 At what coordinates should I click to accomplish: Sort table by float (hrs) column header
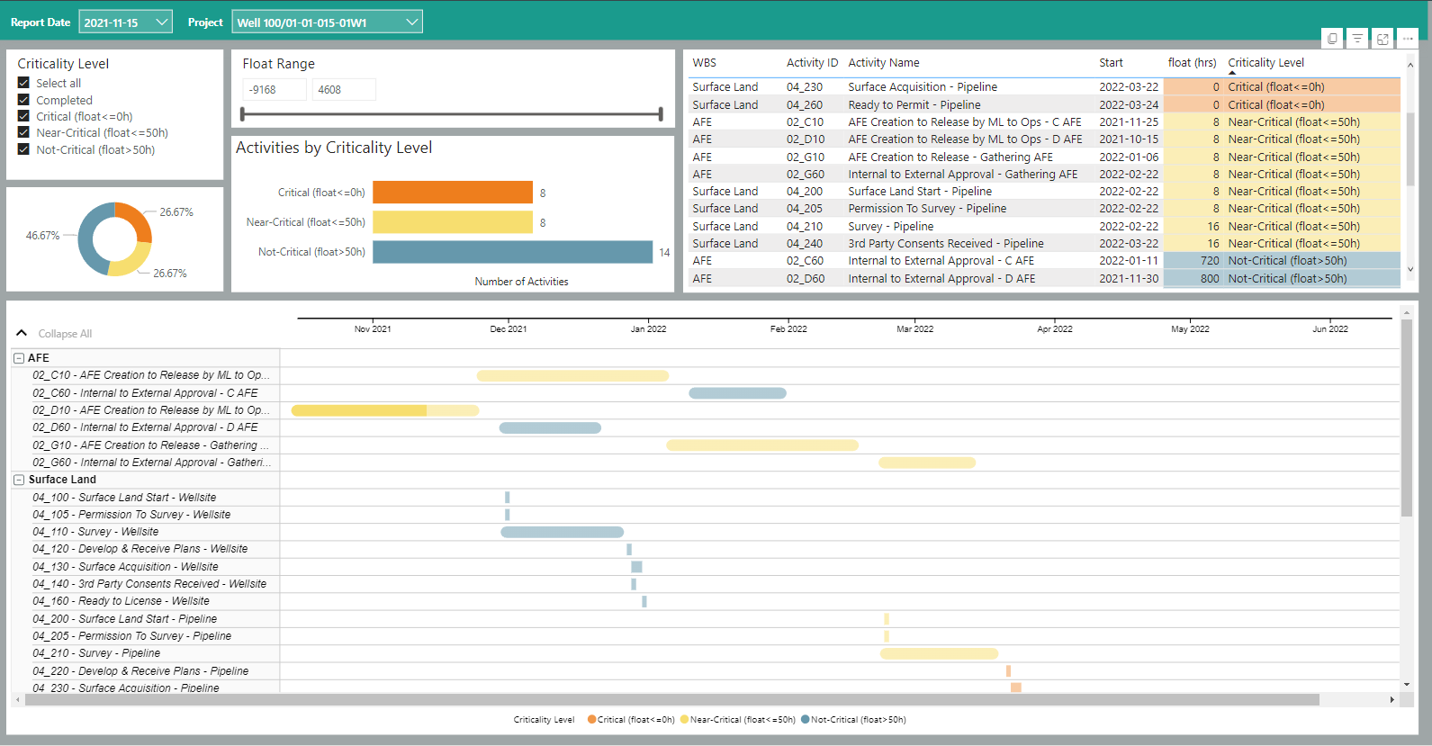click(x=1192, y=63)
